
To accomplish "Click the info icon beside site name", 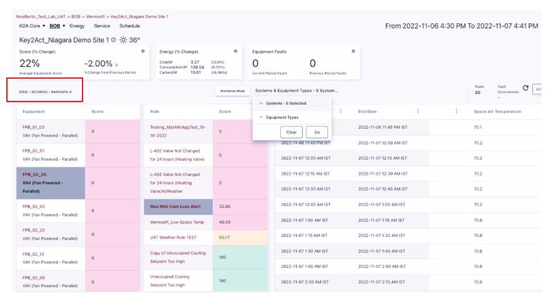I will [113, 40].
